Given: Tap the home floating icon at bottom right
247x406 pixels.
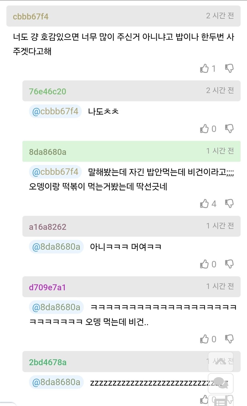Looking at the screenshot, I should [x=221, y=362].
